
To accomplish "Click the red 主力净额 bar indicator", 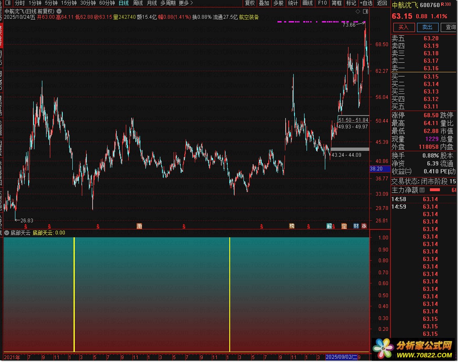I will pyautogui.click(x=435, y=190).
